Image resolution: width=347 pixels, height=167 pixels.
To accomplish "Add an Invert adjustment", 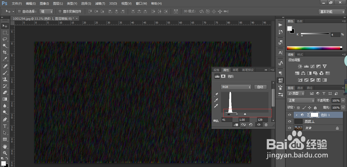I will pos(300,80).
